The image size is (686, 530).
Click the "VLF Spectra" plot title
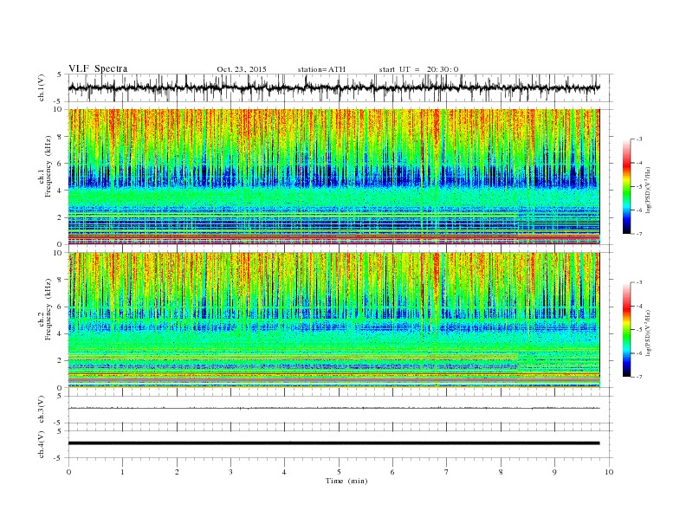(x=98, y=68)
